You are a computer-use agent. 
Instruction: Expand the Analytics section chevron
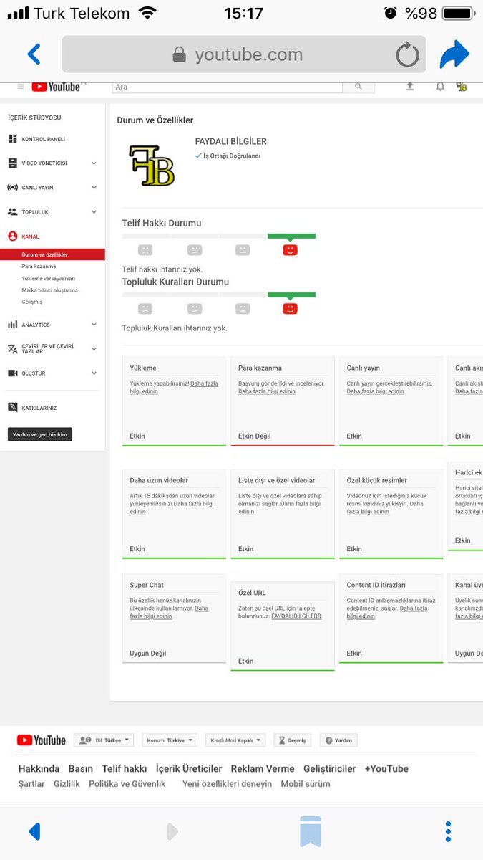click(94, 325)
